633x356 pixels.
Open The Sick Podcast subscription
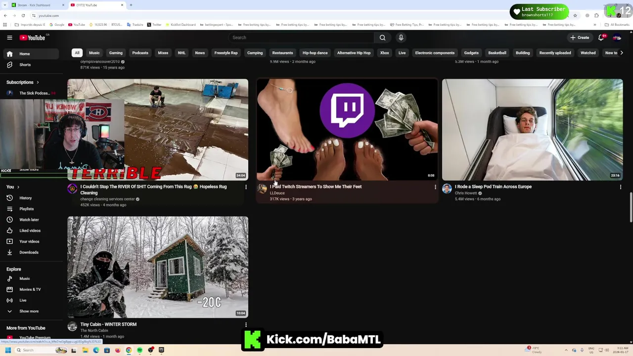coord(32,93)
